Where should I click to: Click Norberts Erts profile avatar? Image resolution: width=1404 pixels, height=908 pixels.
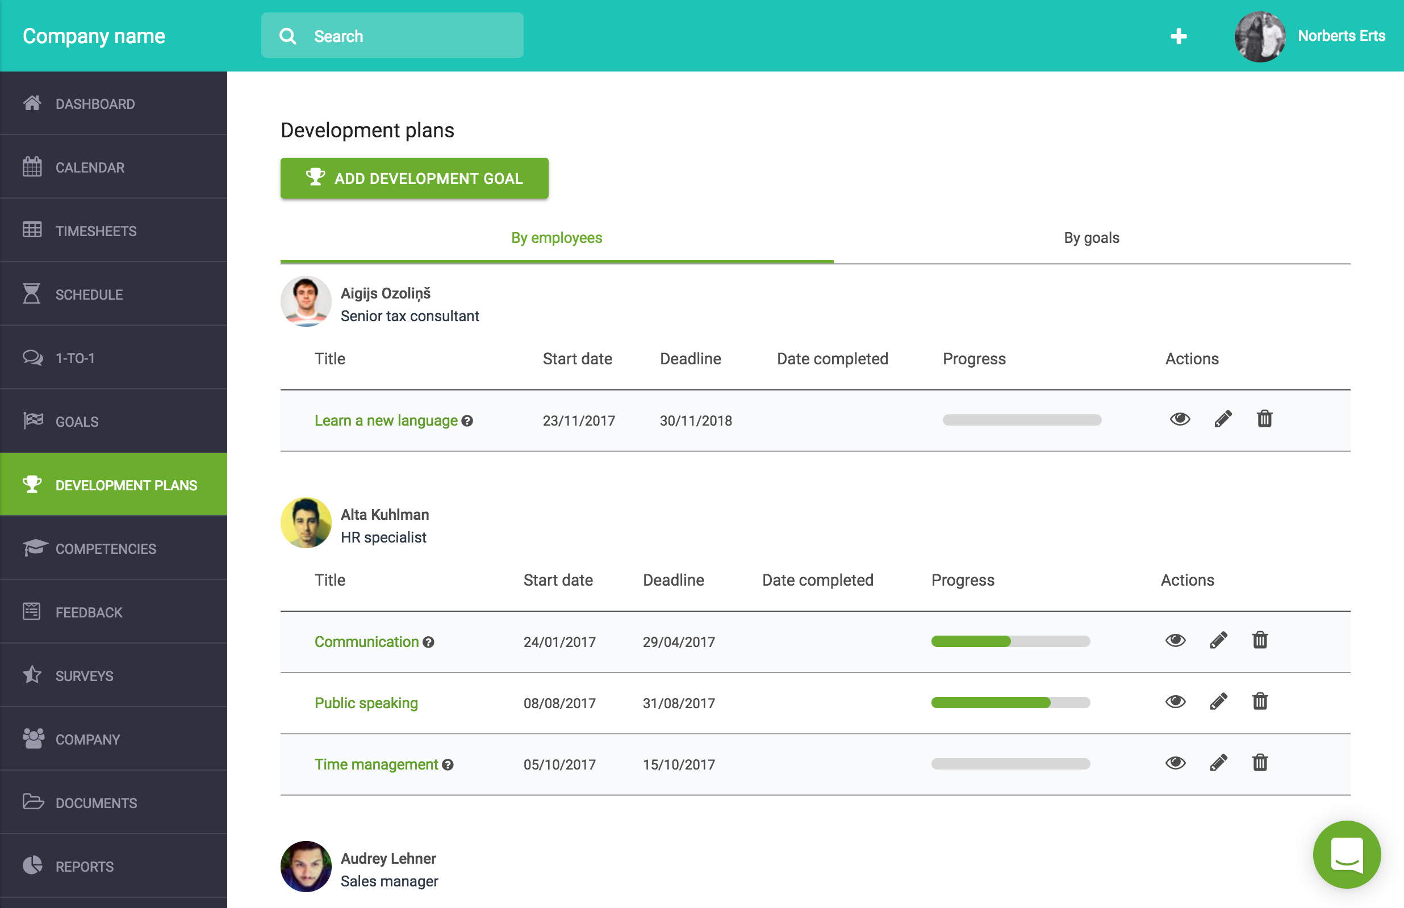point(1260,36)
